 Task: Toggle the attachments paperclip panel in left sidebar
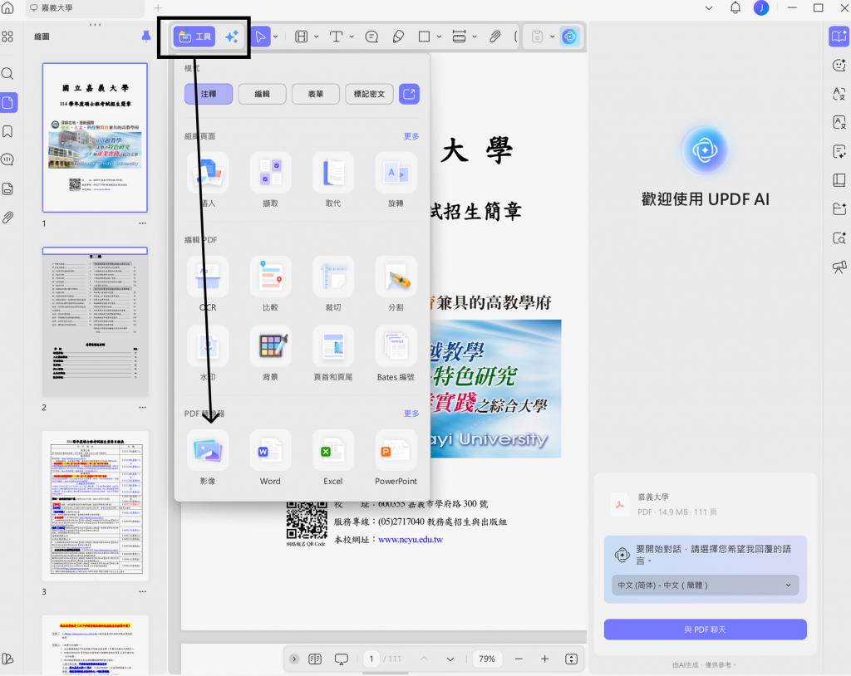click(x=7, y=218)
